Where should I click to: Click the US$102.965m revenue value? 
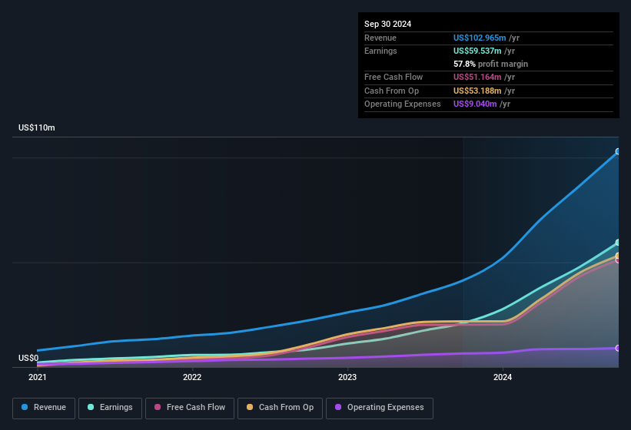[480, 38]
